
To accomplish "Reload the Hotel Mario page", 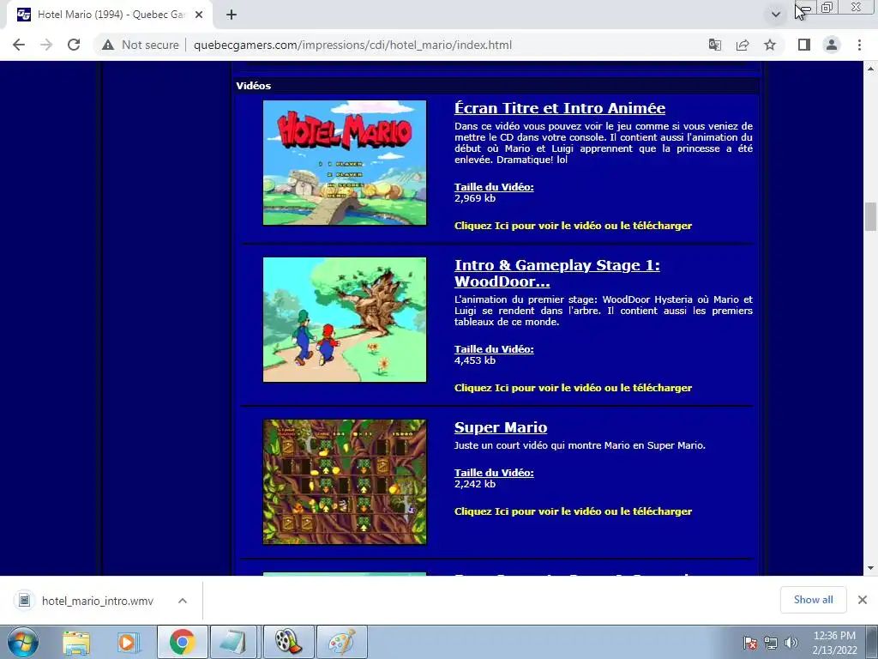I will (x=74, y=45).
